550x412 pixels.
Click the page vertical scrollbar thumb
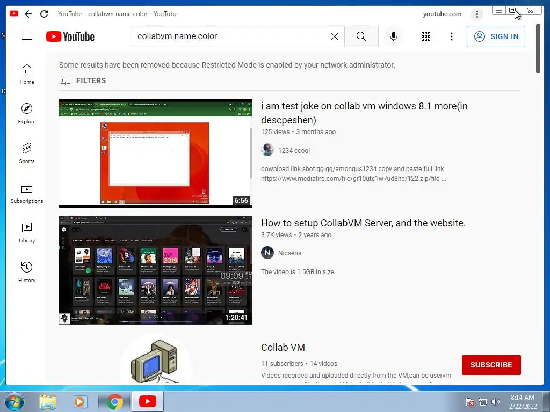click(538, 49)
